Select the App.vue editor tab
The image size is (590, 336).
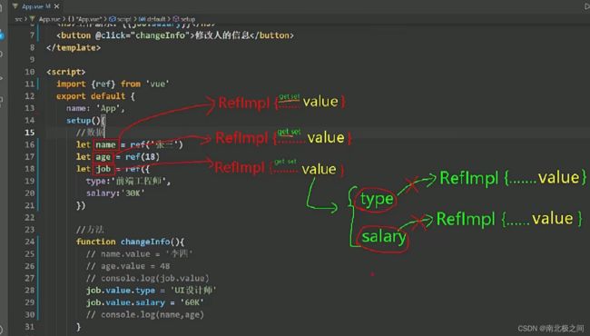(x=35, y=6)
